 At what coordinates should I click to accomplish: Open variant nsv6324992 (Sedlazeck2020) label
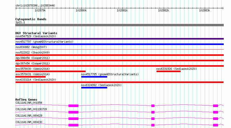tap(101, 85)
